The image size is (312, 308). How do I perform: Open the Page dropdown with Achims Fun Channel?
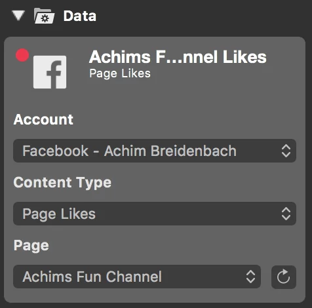[x=137, y=277]
